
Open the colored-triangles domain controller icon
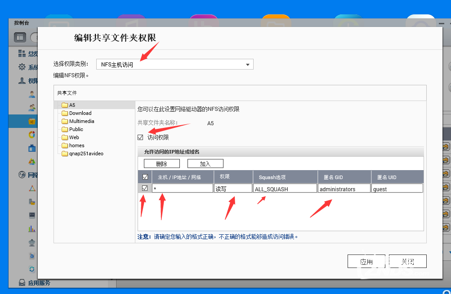[32, 161]
